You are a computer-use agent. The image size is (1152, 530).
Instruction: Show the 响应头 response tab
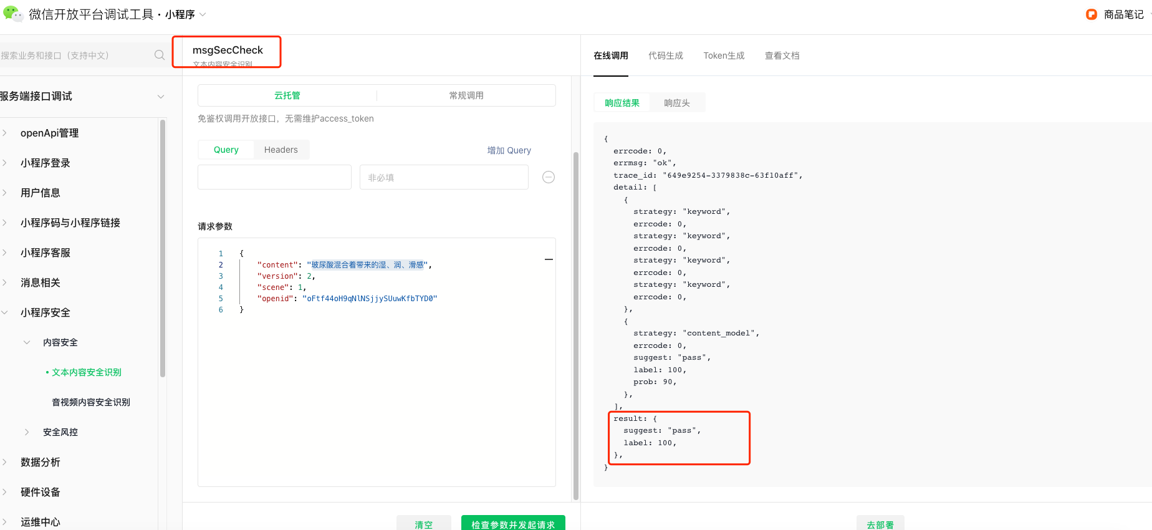(677, 103)
